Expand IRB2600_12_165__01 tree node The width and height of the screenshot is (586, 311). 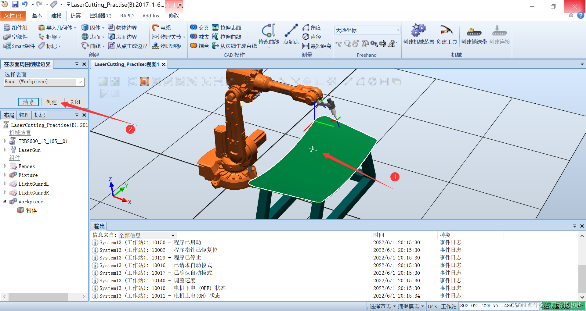(5, 141)
